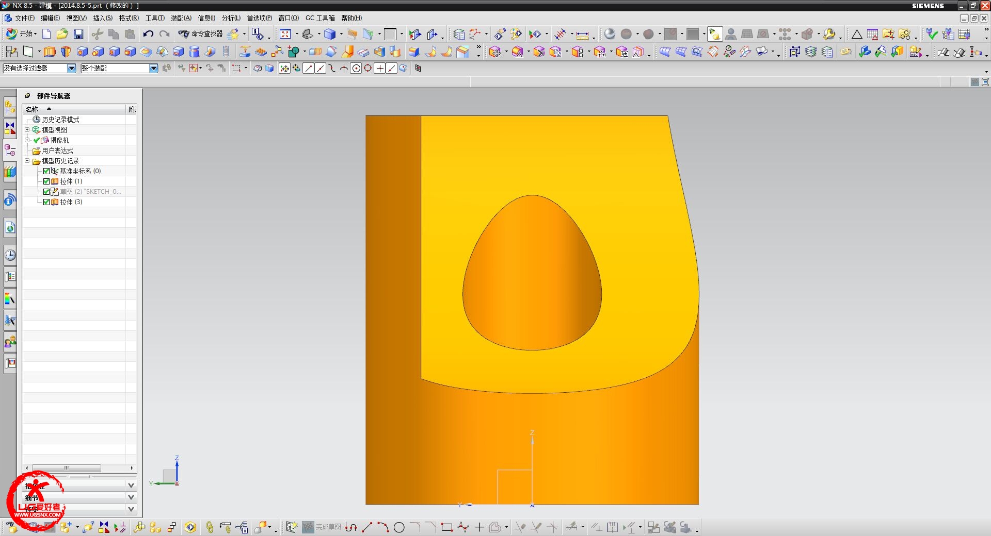Screen dimensions: 991x536
Task: Click the sketch Arc tool icon
Action: tap(383, 527)
